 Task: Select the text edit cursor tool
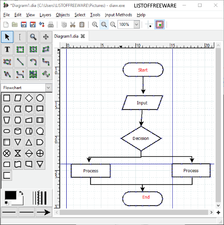pyautogui.click(x=20, y=37)
